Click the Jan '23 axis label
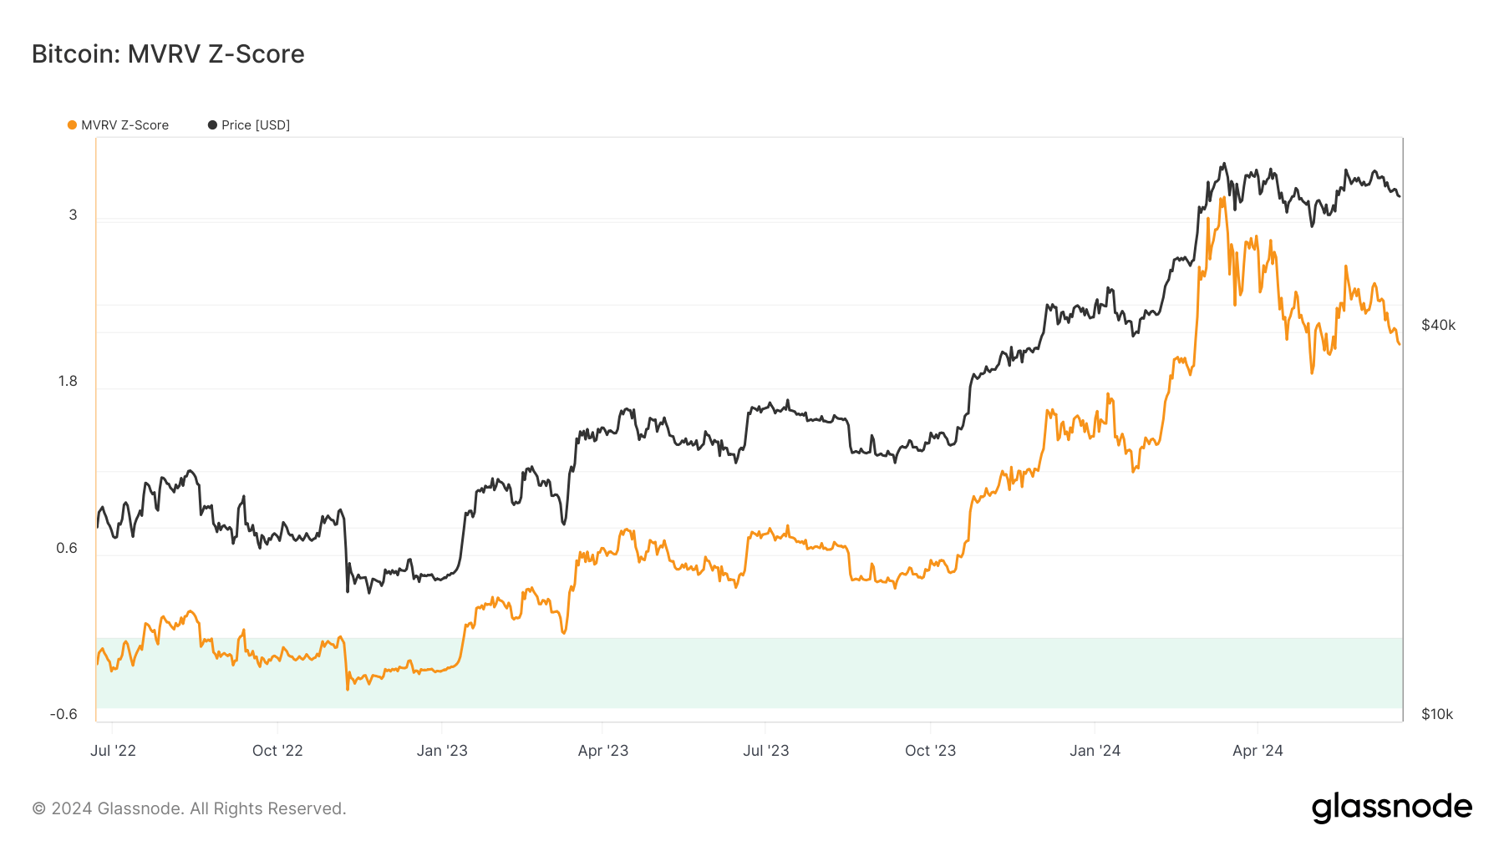Image resolution: width=1504 pixels, height=846 pixels. point(442,750)
